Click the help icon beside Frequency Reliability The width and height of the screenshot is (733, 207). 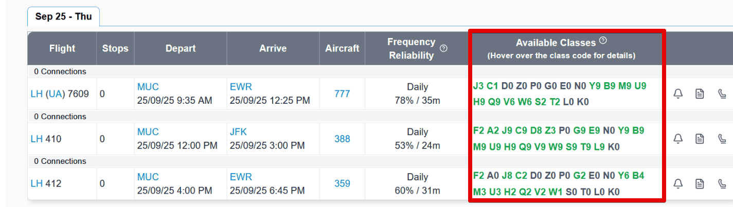point(444,48)
